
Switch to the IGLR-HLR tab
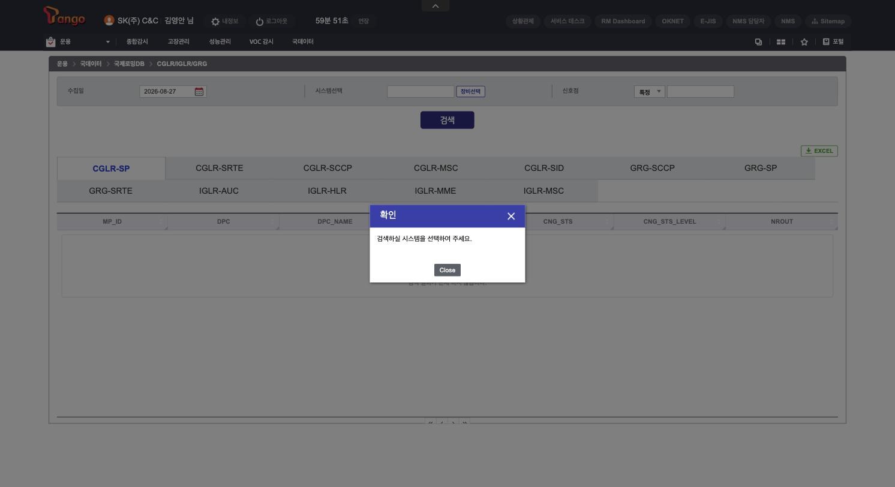click(327, 191)
